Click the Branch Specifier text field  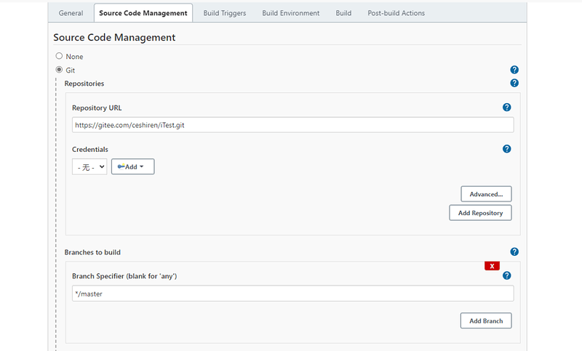292,293
